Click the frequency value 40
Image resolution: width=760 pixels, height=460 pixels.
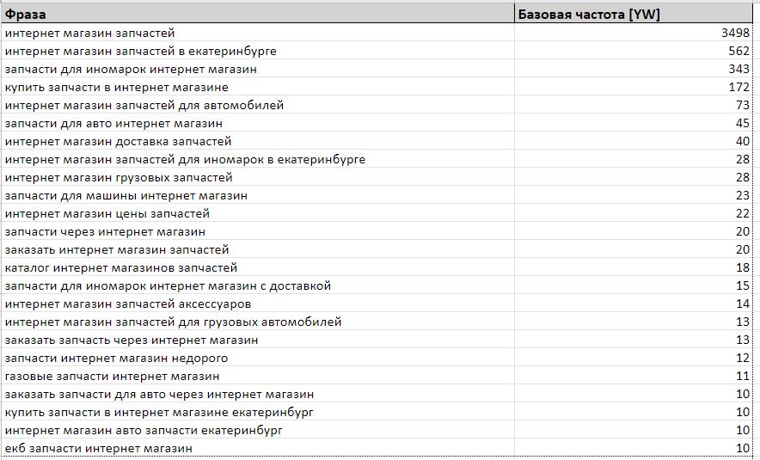point(743,141)
